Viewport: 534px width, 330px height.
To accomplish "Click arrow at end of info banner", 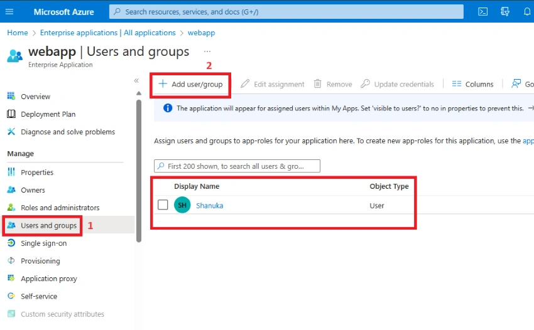I will coord(531,108).
